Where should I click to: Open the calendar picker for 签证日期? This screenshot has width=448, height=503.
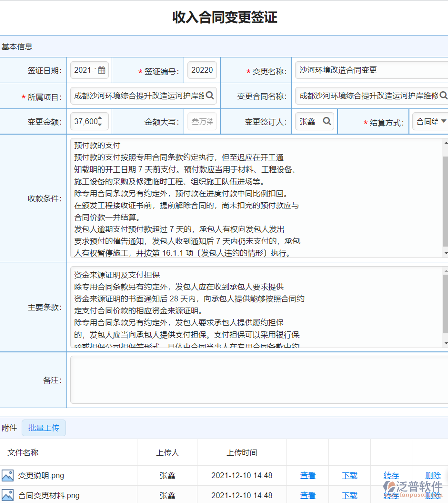(x=102, y=70)
